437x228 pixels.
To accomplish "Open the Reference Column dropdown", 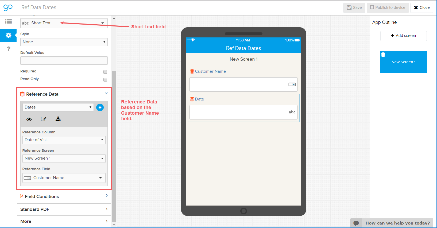I will 64,140.
